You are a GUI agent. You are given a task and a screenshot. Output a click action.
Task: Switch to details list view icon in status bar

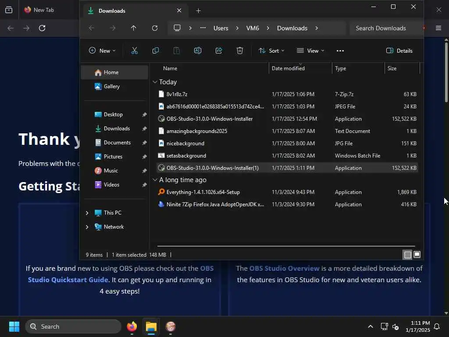[x=407, y=255]
